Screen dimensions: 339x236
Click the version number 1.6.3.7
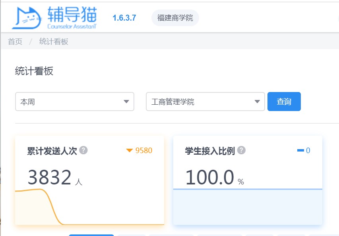click(x=124, y=18)
